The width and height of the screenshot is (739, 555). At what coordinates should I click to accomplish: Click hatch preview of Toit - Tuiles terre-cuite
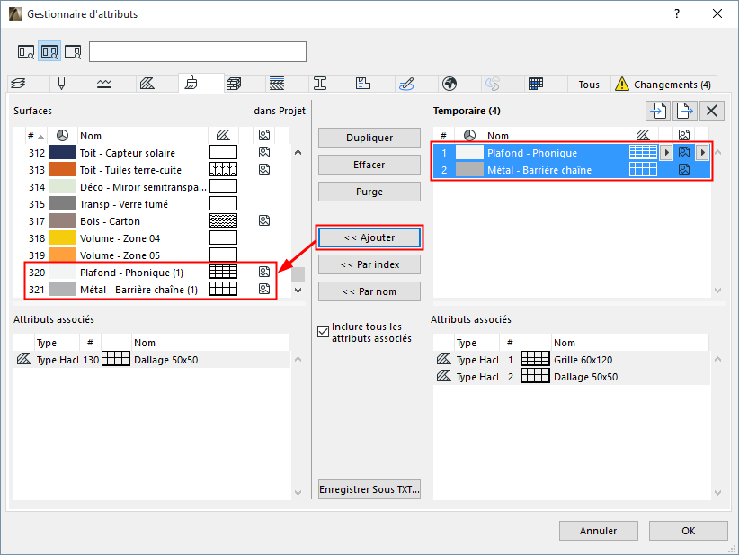click(x=223, y=169)
